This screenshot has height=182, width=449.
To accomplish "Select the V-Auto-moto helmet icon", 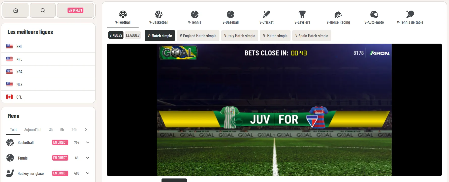I will tap(374, 14).
